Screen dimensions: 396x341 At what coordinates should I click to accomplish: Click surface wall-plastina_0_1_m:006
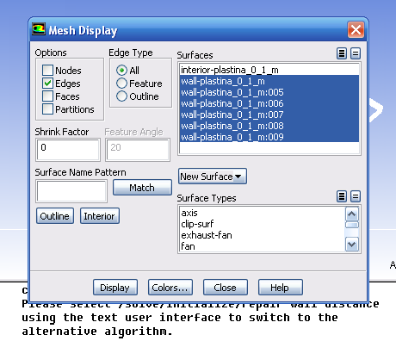(269, 103)
